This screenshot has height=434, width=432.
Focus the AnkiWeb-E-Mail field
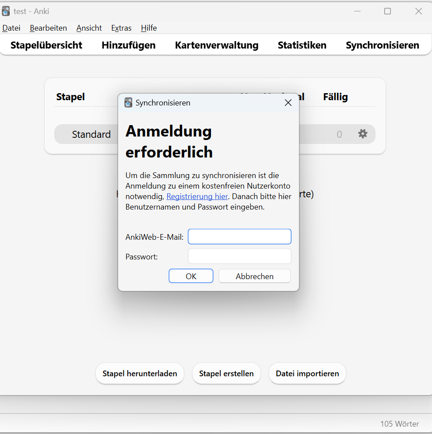coord(239,237)
